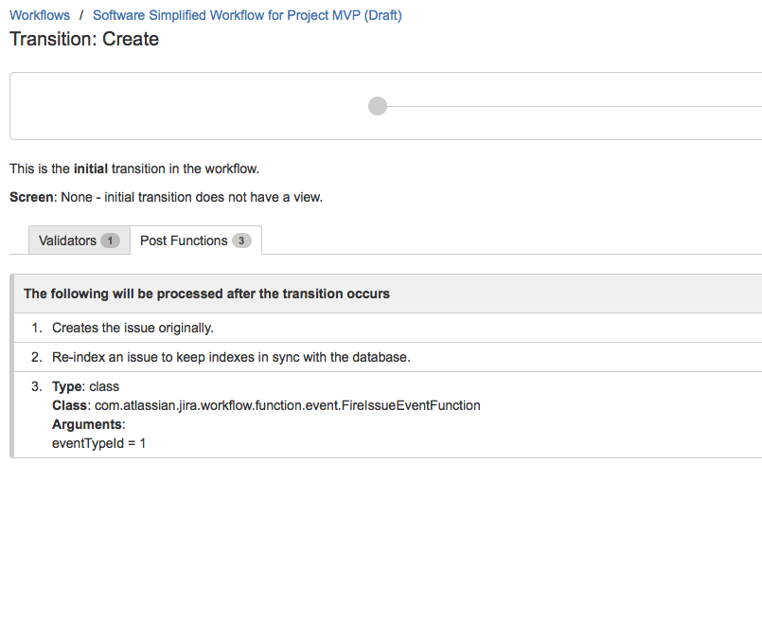
Task: Click the 'following will be processed' panel header
Action: (206, 294)
